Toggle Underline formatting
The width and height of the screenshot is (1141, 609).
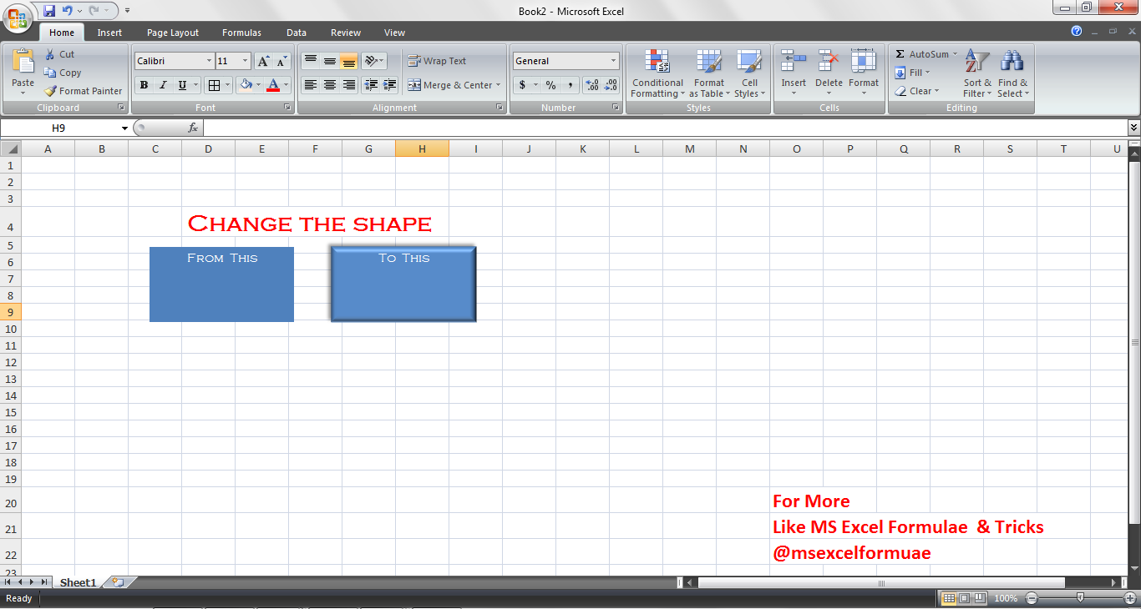[x=182, y=85]
